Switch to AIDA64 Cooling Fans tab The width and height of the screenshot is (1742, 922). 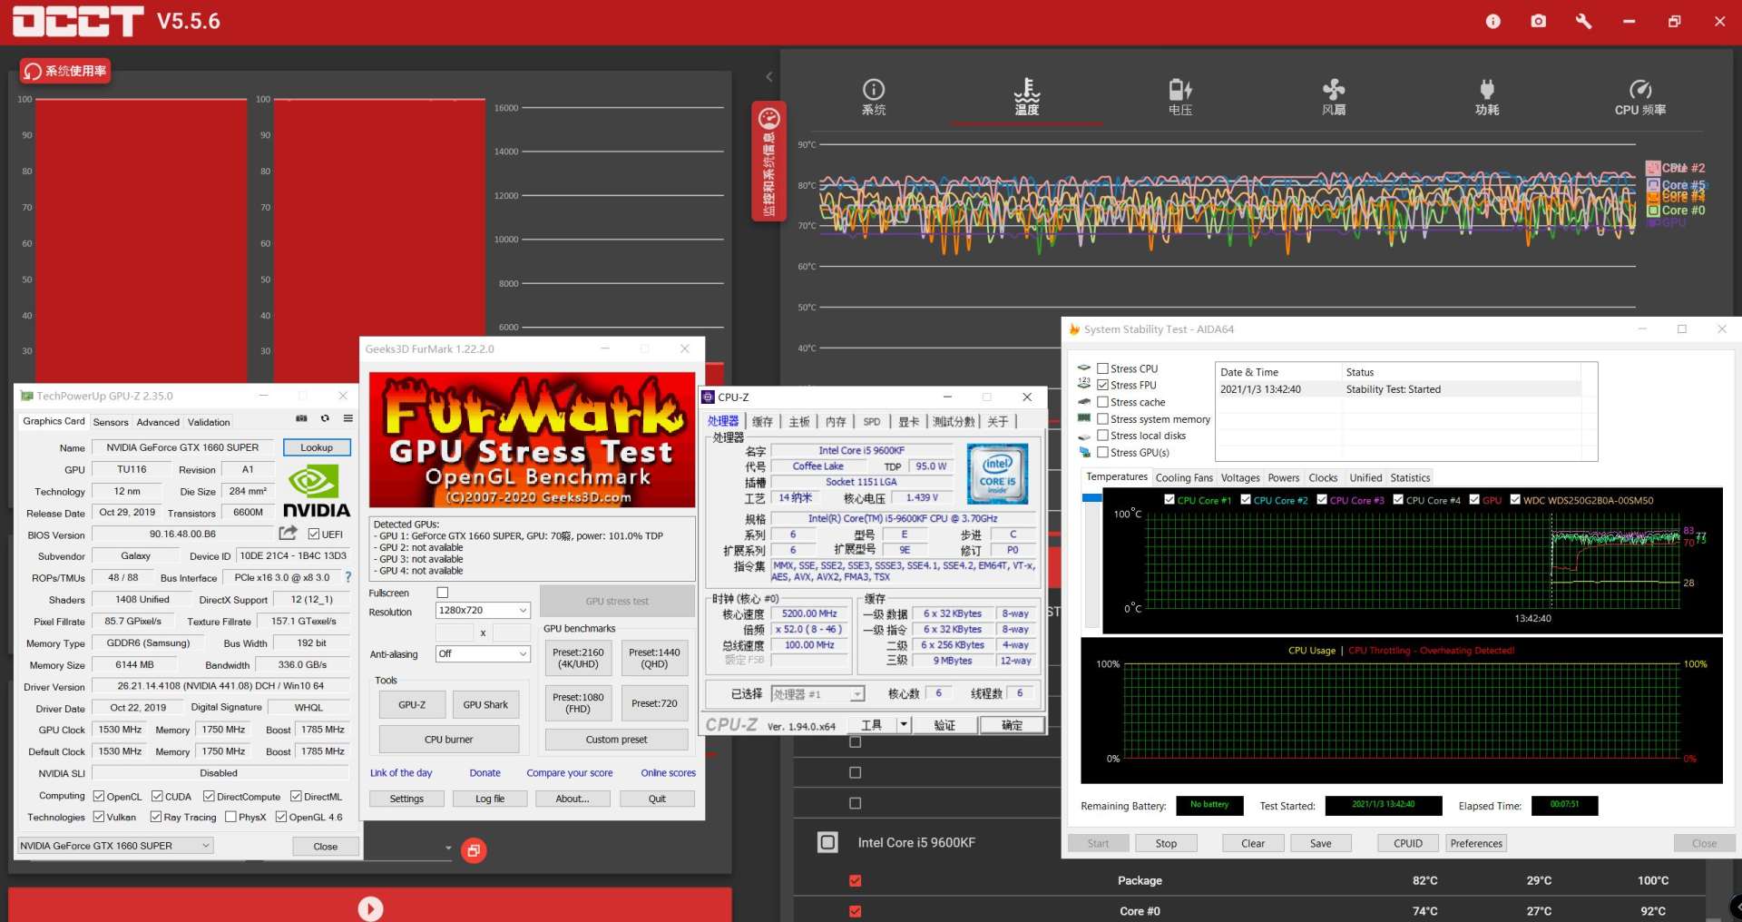(x=1183, y=477)
